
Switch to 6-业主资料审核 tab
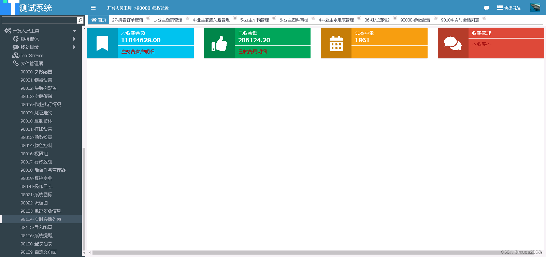(x=294, y=20)
